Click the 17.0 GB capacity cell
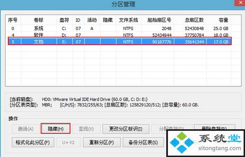This screenshot has height=157, width=245. point(221,42)
